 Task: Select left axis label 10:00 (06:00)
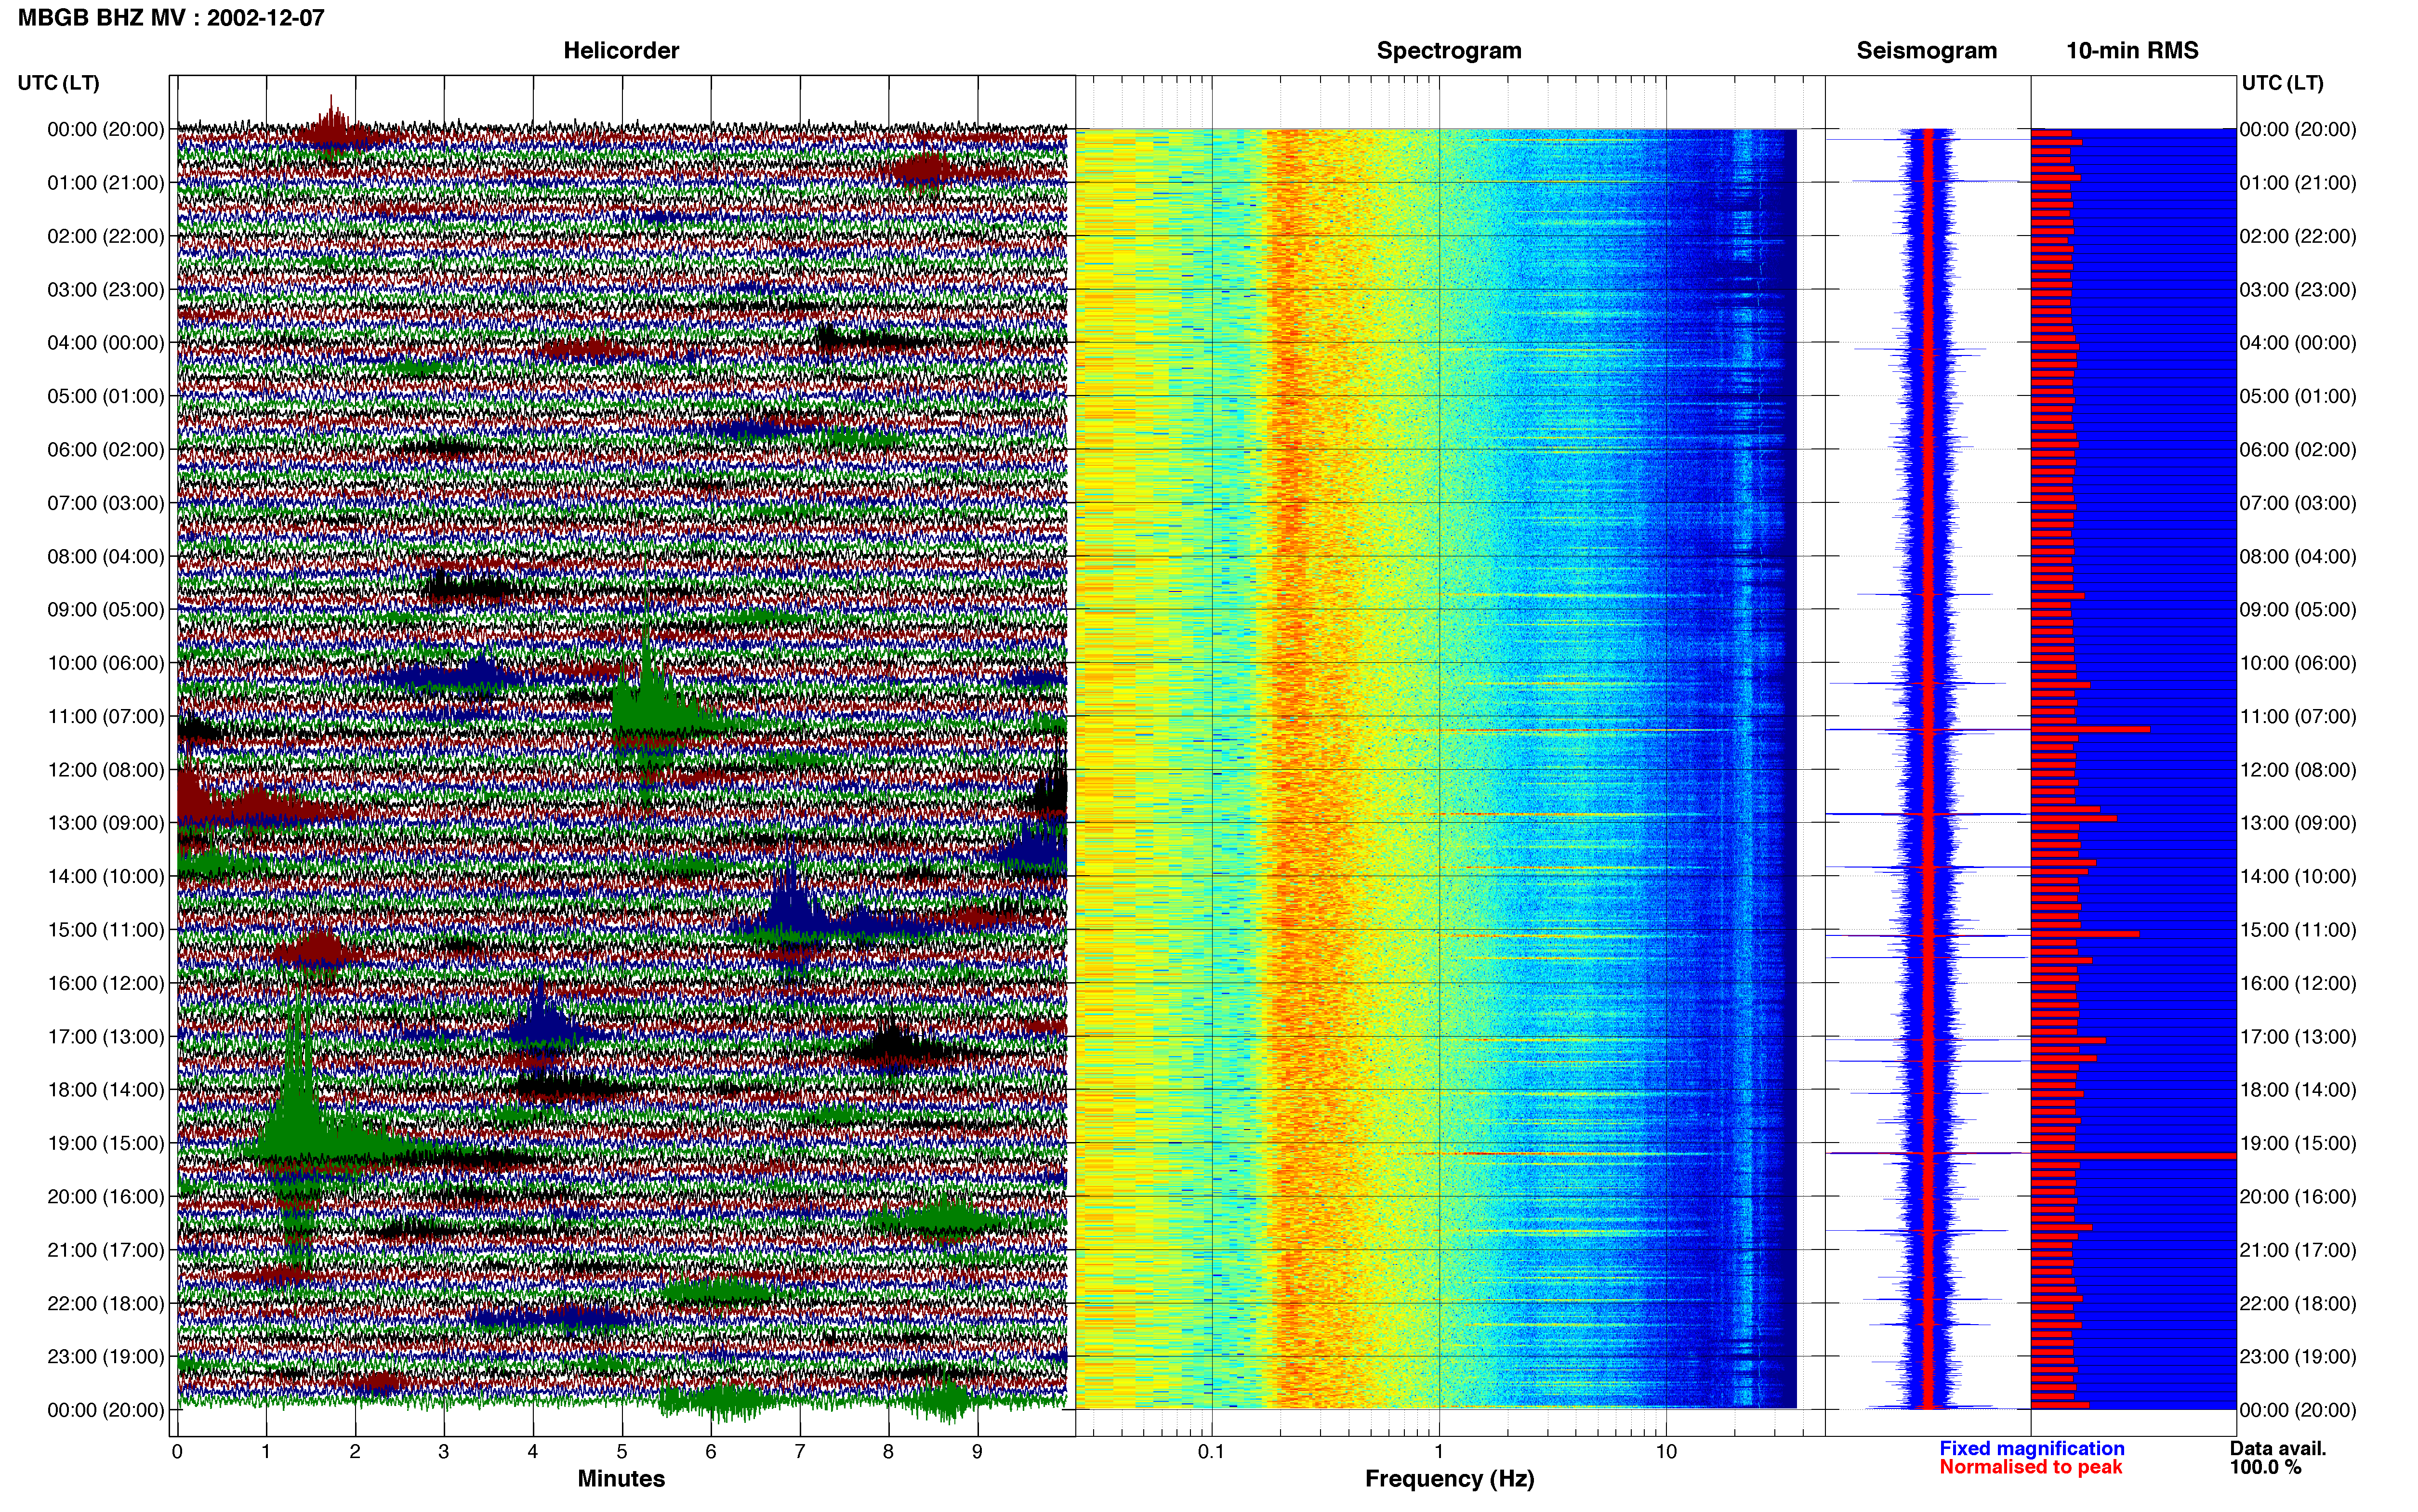click(x=106, y=663)
